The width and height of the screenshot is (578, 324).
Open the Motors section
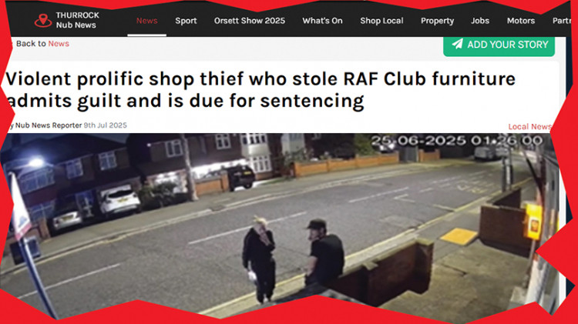520,21
